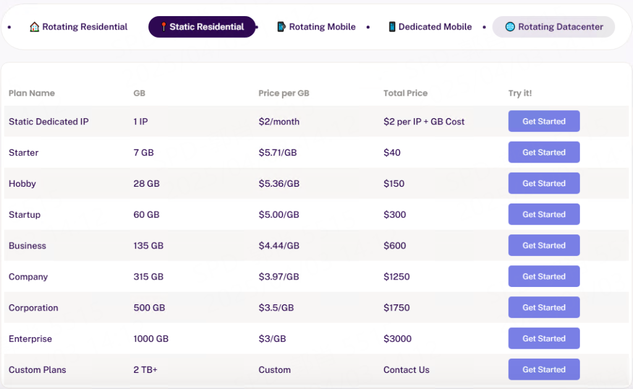
Task: Click Get Started for the Enterprise plan
Action: point(543,338)
